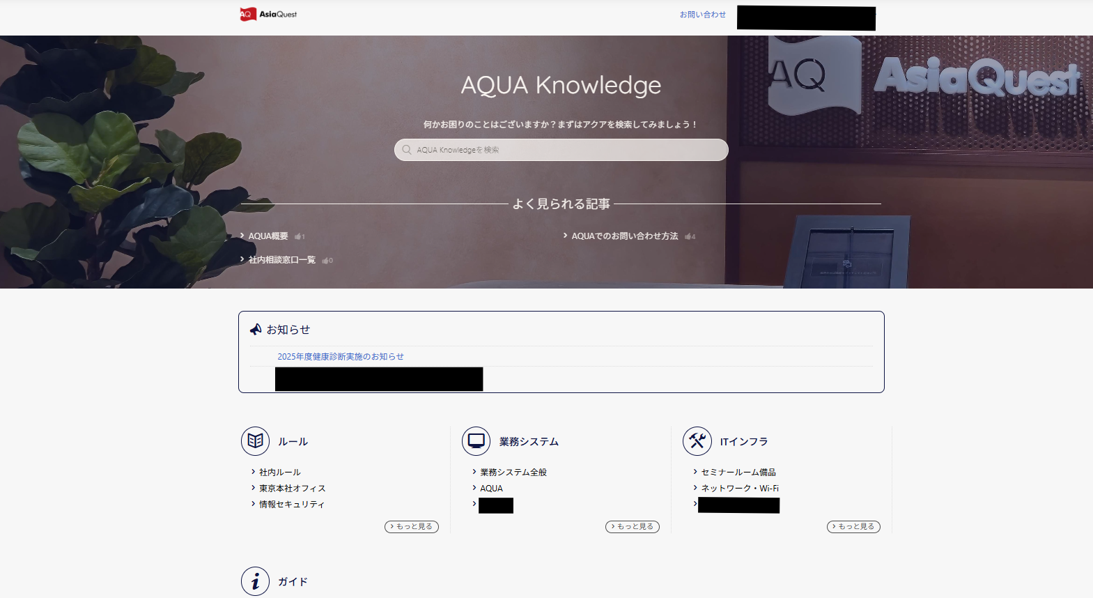Open the AQUA概要 popular article
Screen dimensions: 1093x598
(x=268, y=236)
